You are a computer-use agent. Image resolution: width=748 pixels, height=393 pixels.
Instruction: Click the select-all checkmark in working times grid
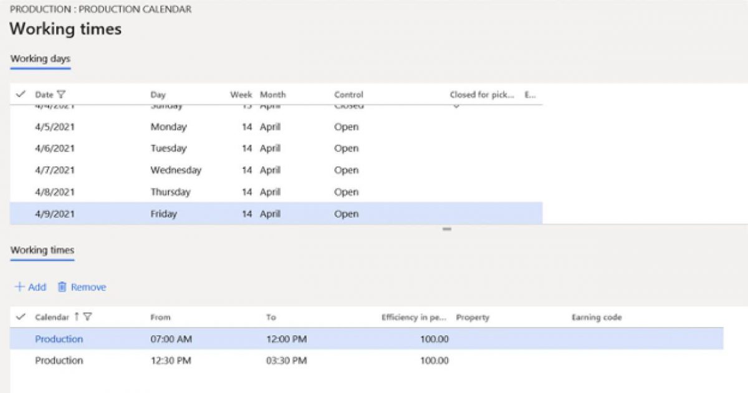click(21, 317)
